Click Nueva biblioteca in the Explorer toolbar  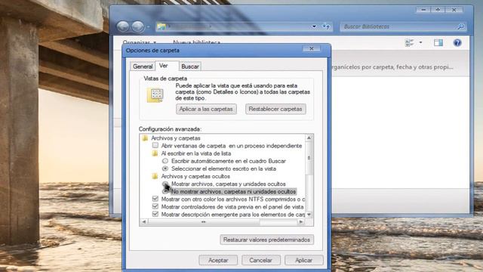tap(196, 42)
